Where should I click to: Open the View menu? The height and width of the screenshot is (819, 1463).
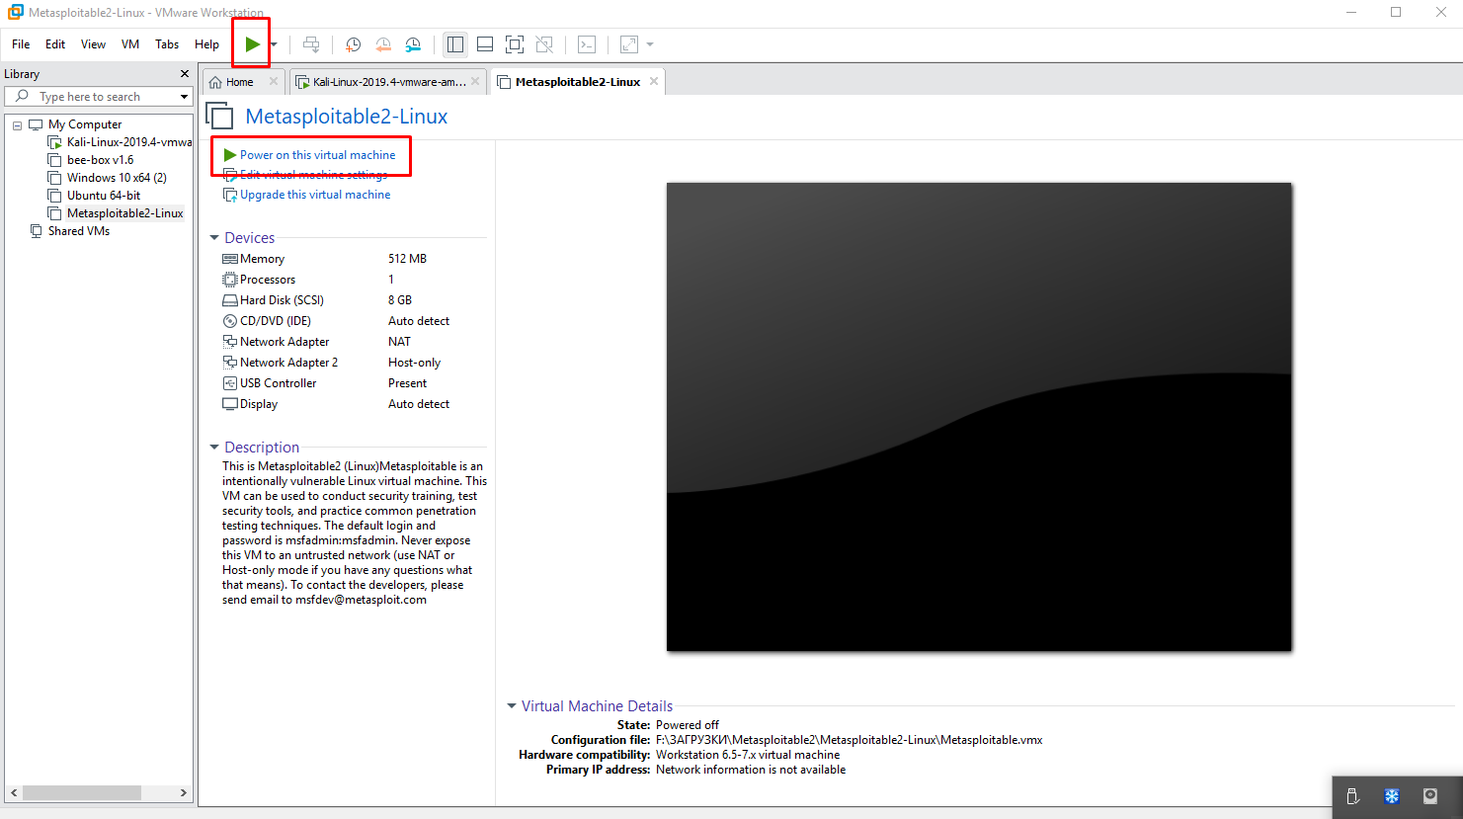(x=93, y=44)
